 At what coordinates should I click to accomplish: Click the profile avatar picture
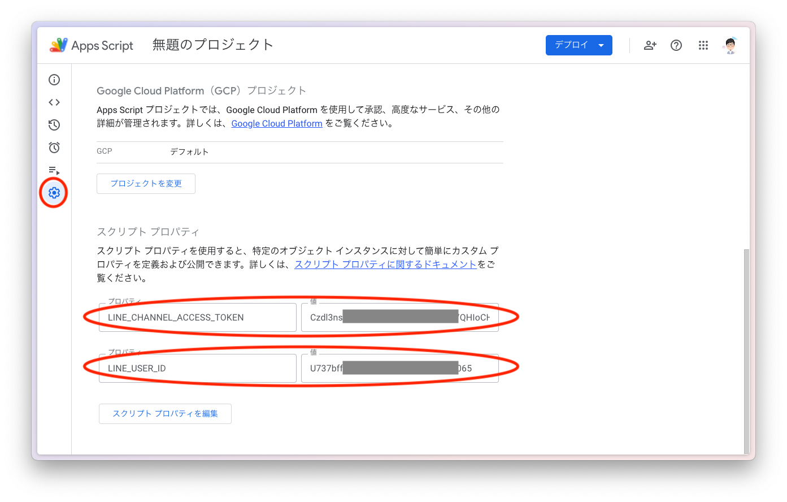[x=729, y=45]
